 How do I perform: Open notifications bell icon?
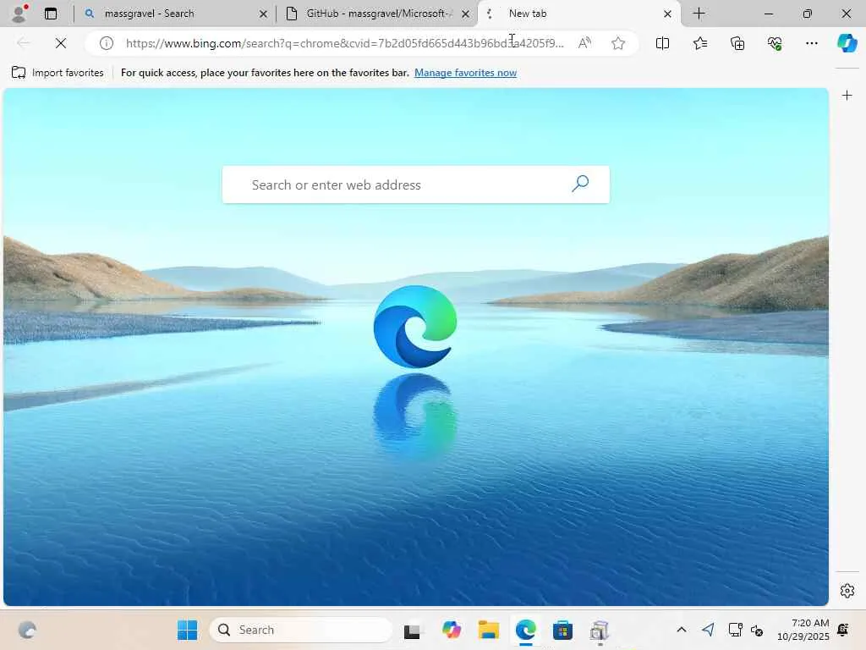[843, 630]
